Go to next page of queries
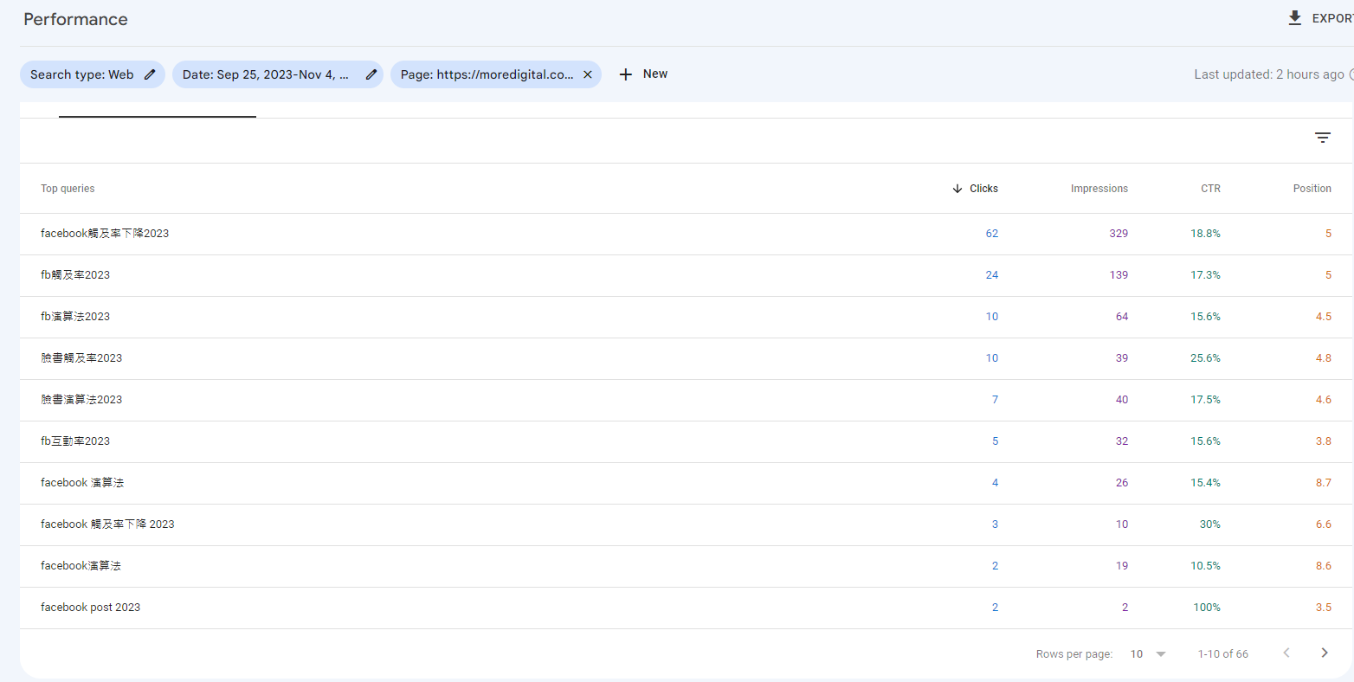The image size is (1354, 682). [x=1324, y=653]
